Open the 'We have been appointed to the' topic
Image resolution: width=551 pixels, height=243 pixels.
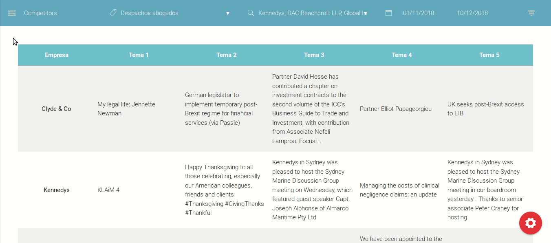pyautogui.click(x=401, y=239)
